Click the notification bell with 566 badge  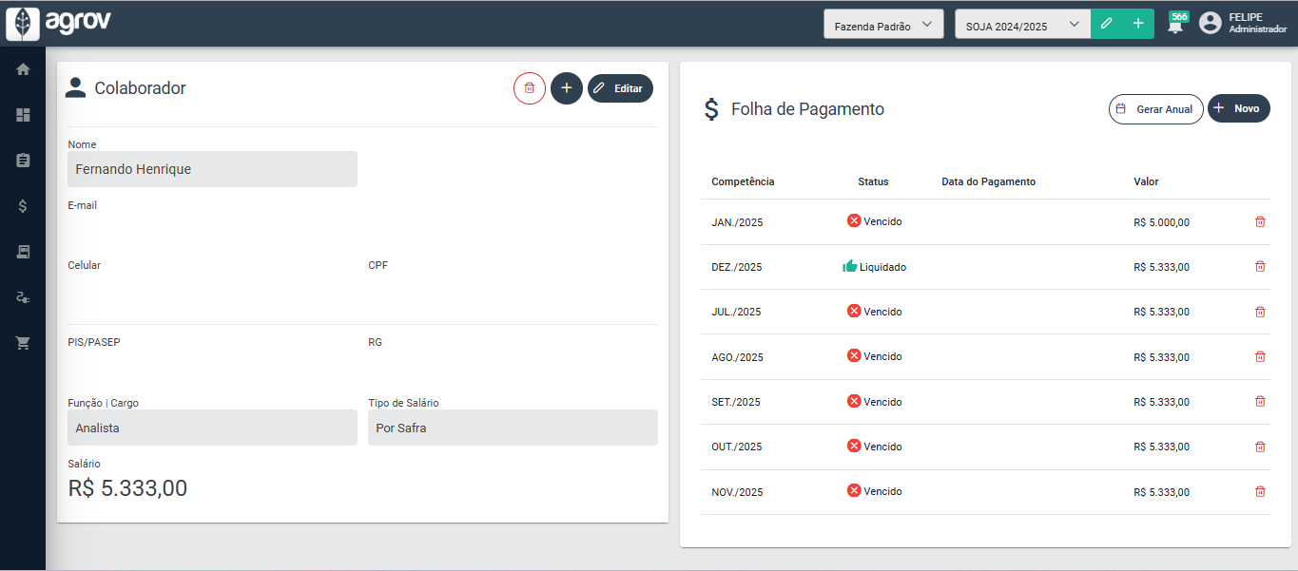(1176, 25)
